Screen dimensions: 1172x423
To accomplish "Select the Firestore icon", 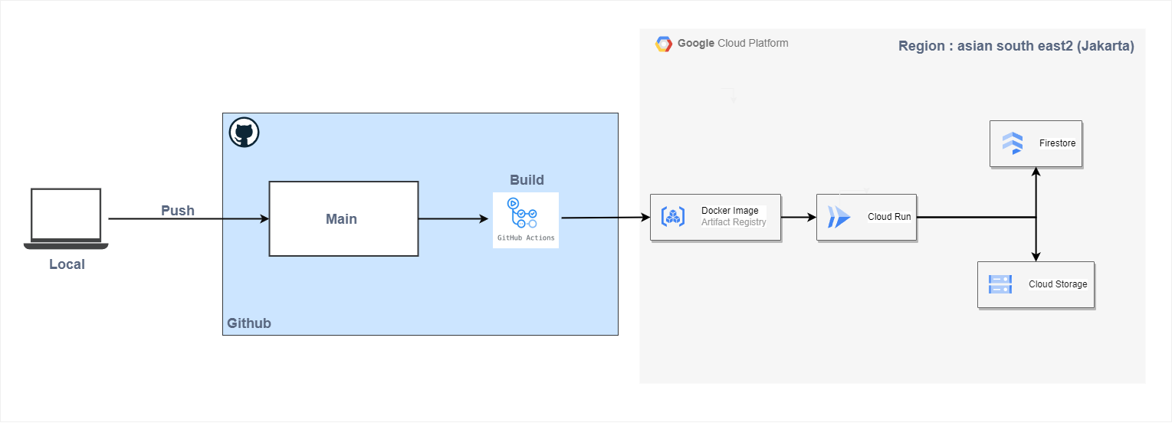I will [1013, 143].
